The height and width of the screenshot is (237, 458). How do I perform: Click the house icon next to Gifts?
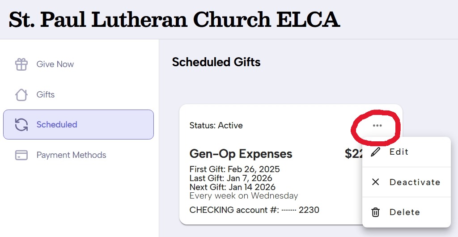[21, 95]
